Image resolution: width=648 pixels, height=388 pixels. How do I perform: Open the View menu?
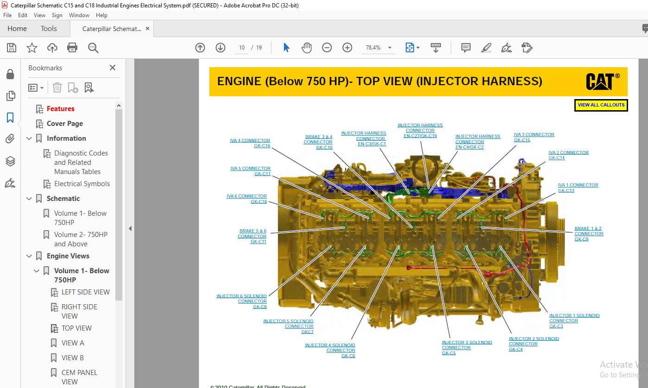tap(40, 15)
